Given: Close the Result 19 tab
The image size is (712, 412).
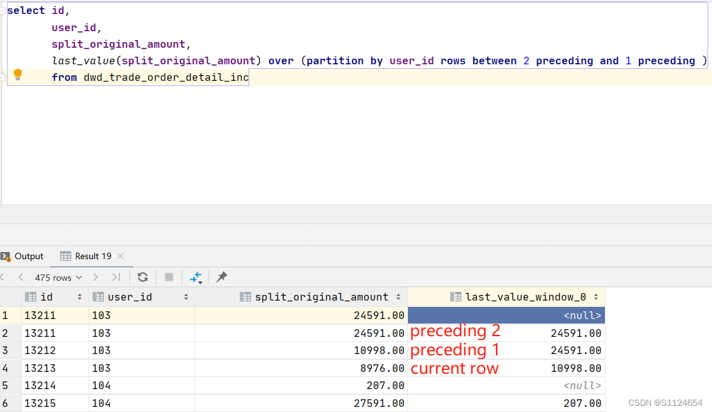Looking at the screenshot, I should [x=120, y=257].
